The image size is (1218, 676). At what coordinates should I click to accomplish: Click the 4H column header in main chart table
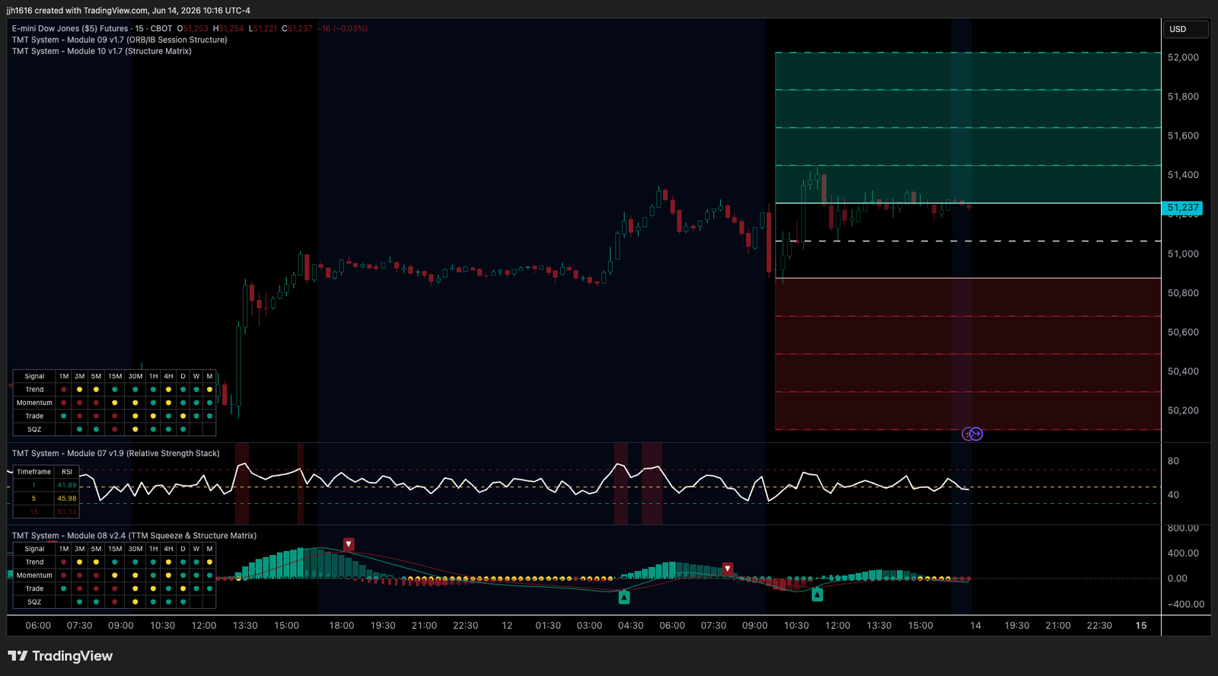(168, 376)
